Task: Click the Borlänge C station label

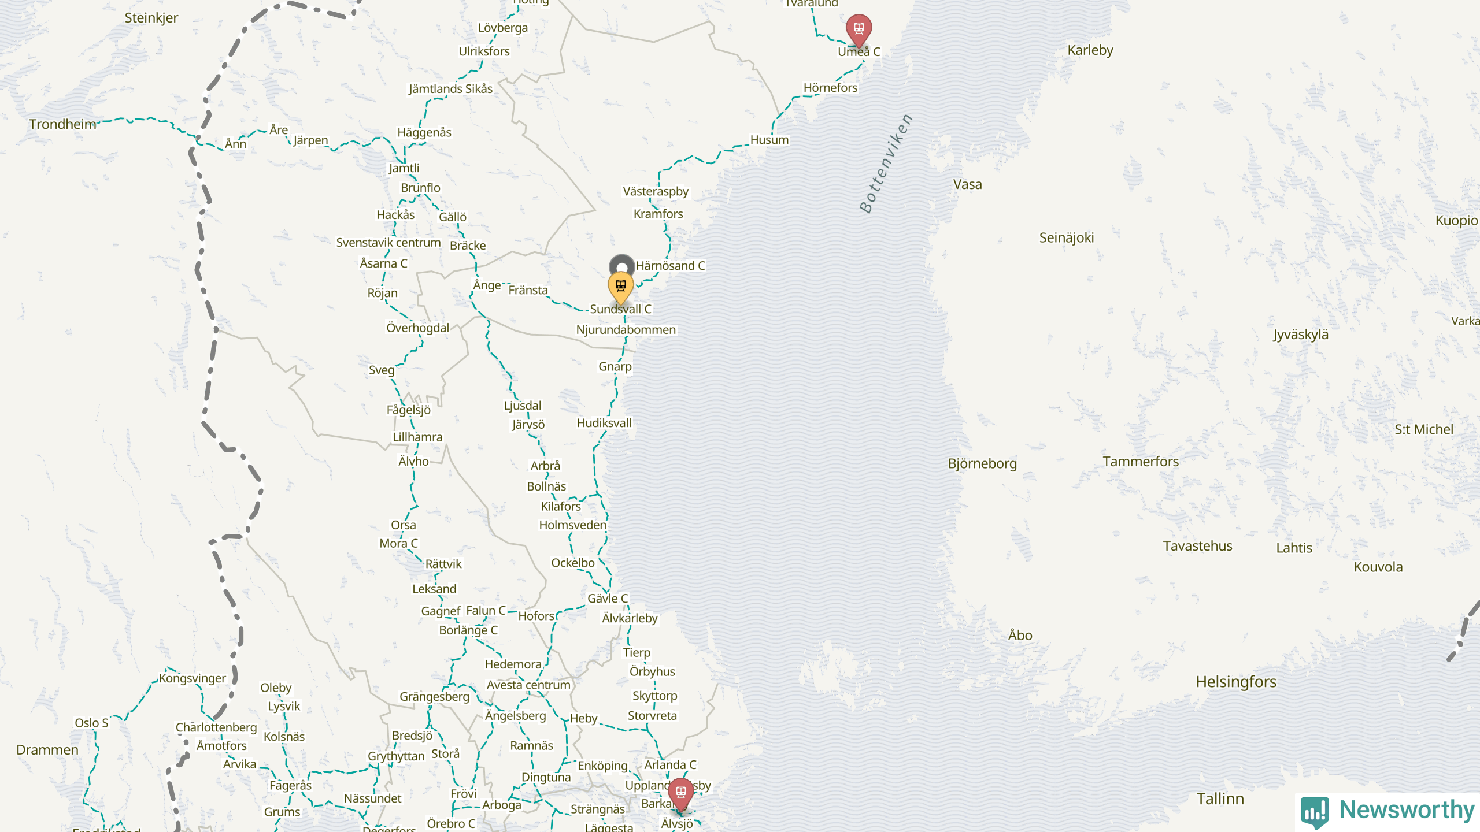Action: point(468,630)
